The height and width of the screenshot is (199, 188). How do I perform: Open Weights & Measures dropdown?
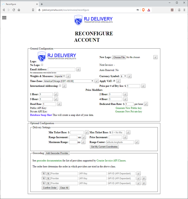click(x=60, y=76)
